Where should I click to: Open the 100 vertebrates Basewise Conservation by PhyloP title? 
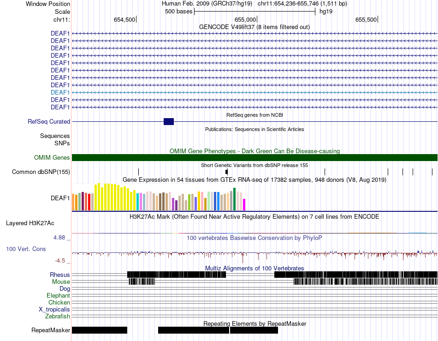click(254, 238)
